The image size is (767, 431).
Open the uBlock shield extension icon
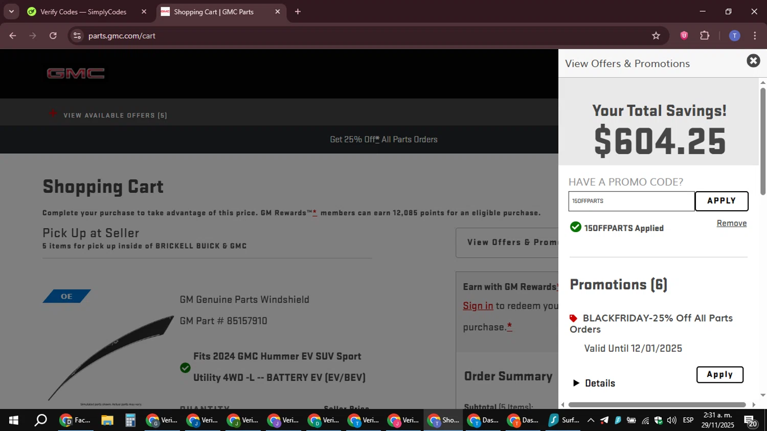tap(684, 36)
